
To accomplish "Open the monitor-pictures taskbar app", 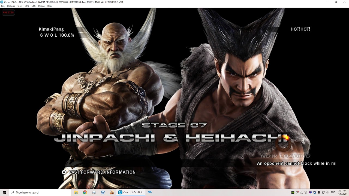I will (x=94, y=192).
